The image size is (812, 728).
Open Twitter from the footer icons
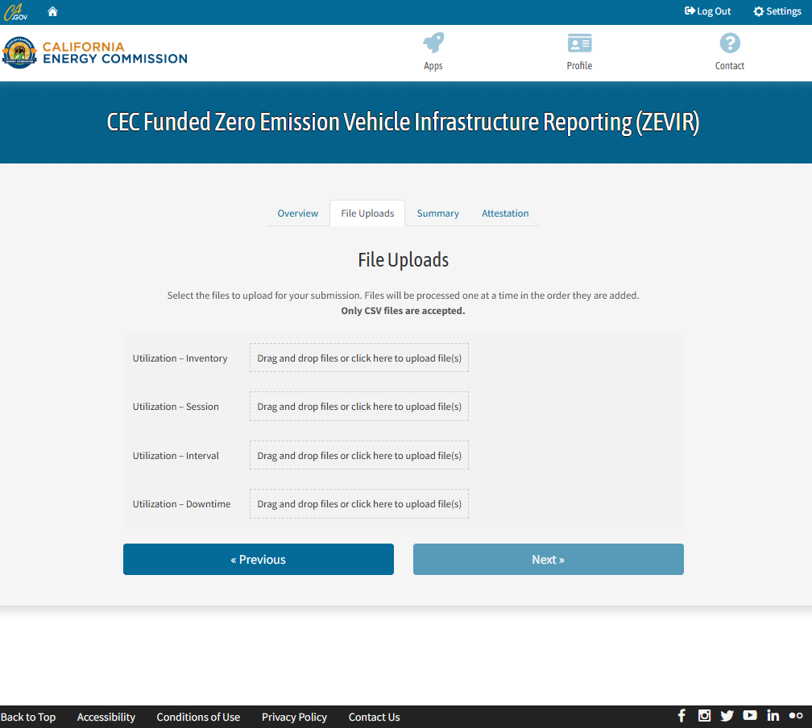(x=727, y=715)
